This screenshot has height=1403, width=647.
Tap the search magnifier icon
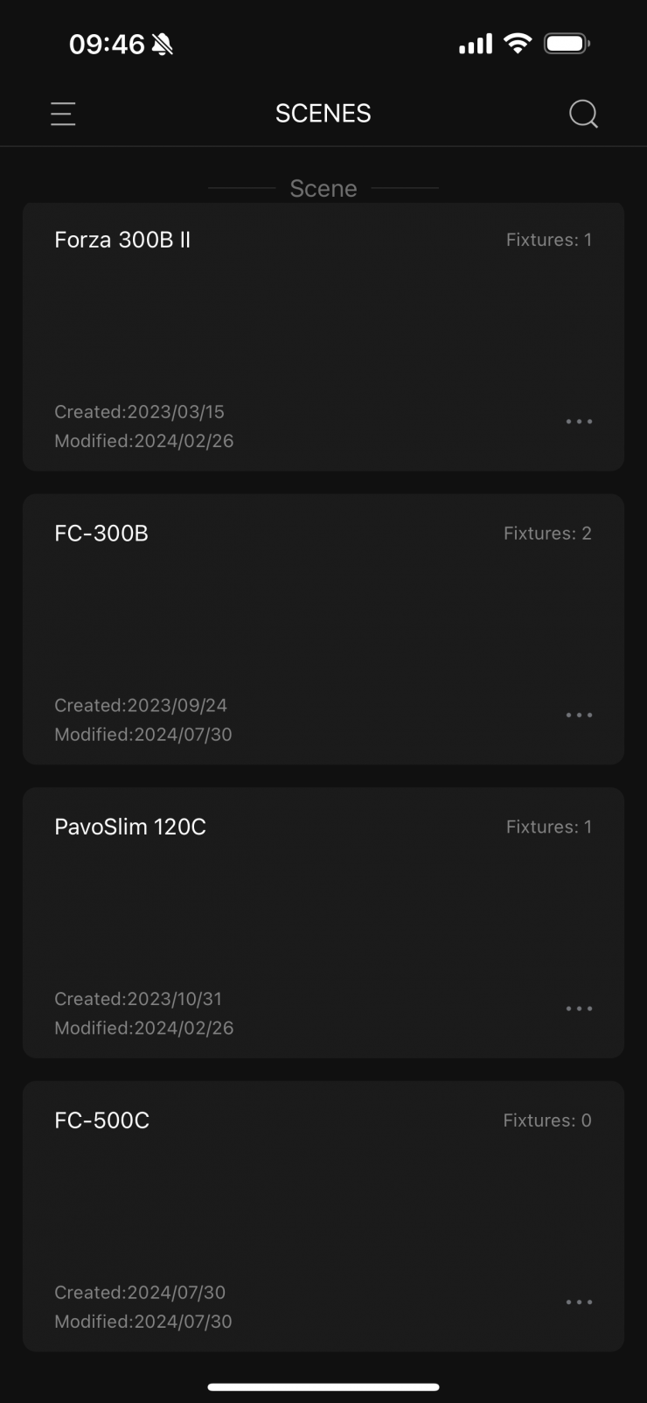point(583,114)
